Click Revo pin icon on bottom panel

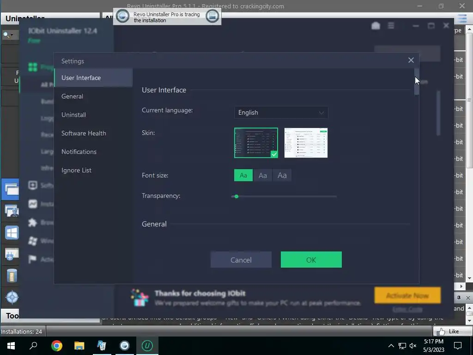[459, 298]
